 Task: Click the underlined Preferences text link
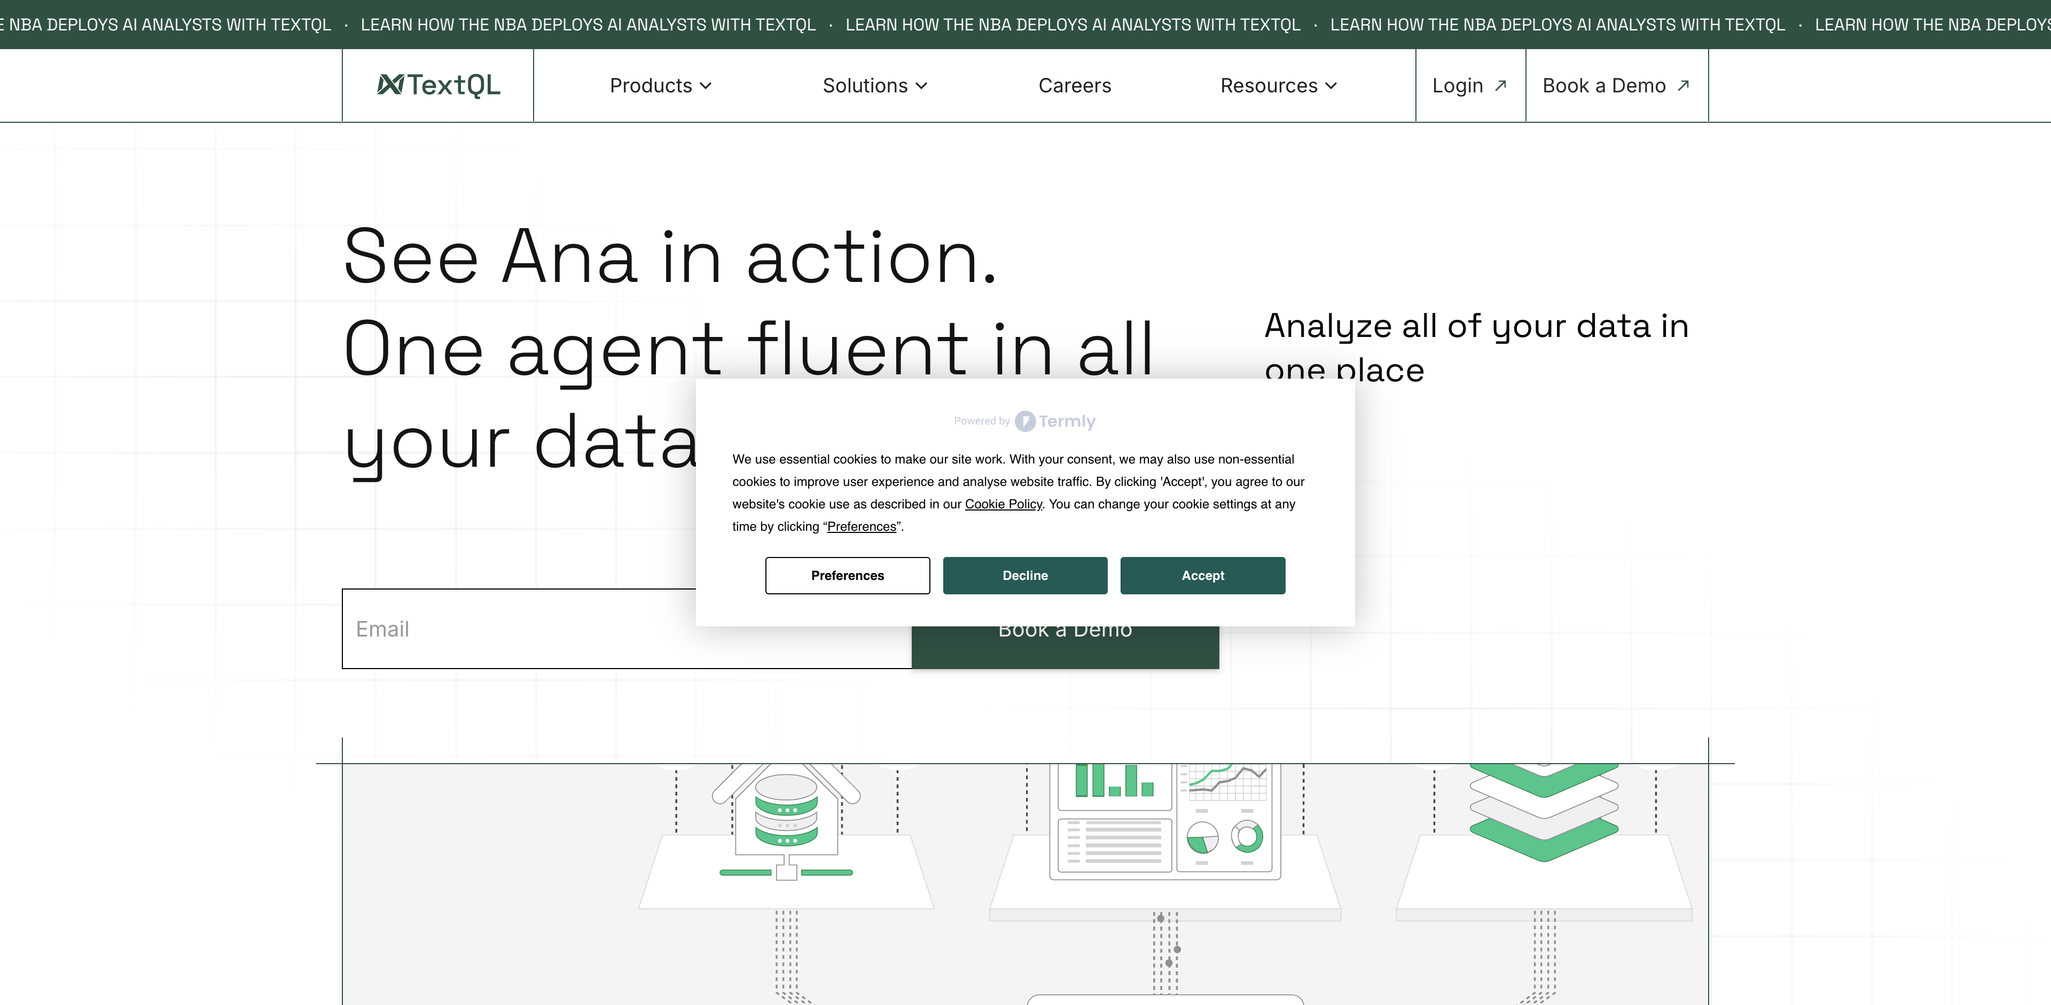(862, 526)
